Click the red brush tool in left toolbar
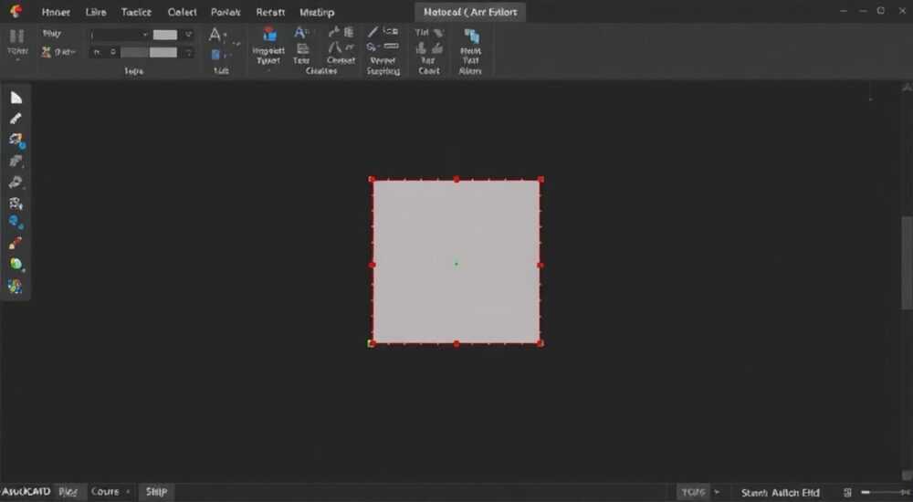This screenshot has height=502, width=913. 16,243
